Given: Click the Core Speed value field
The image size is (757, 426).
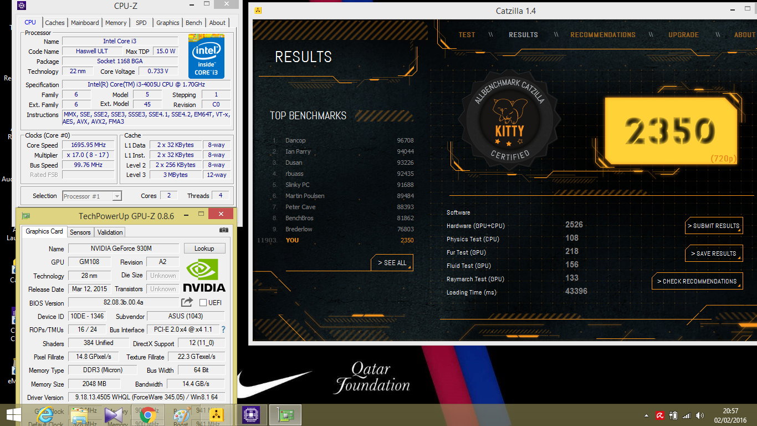Looking at the screenshot, I should coord(88,145).
